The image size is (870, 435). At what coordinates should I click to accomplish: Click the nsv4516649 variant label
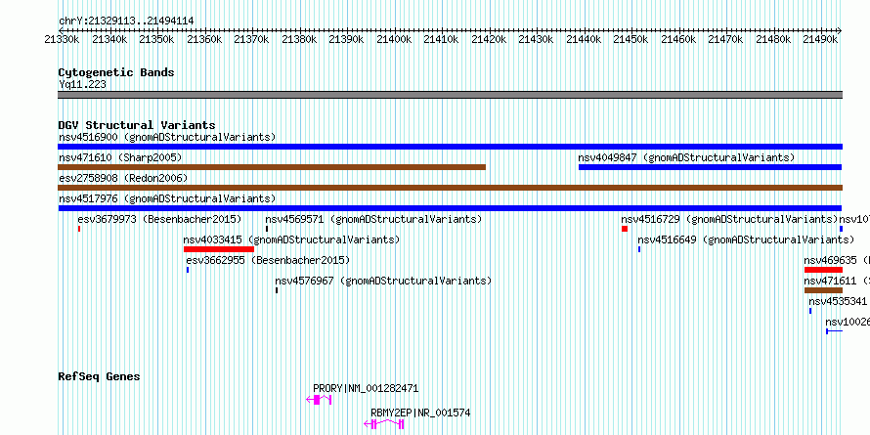(x=746, y=239)
